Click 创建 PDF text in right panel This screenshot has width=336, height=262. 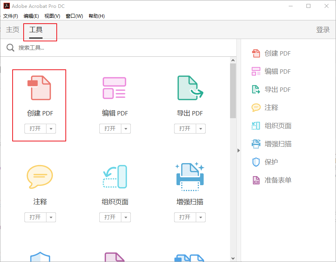277,54
